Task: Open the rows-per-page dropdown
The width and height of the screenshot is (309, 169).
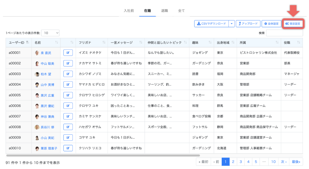Action: click(50, 33)
